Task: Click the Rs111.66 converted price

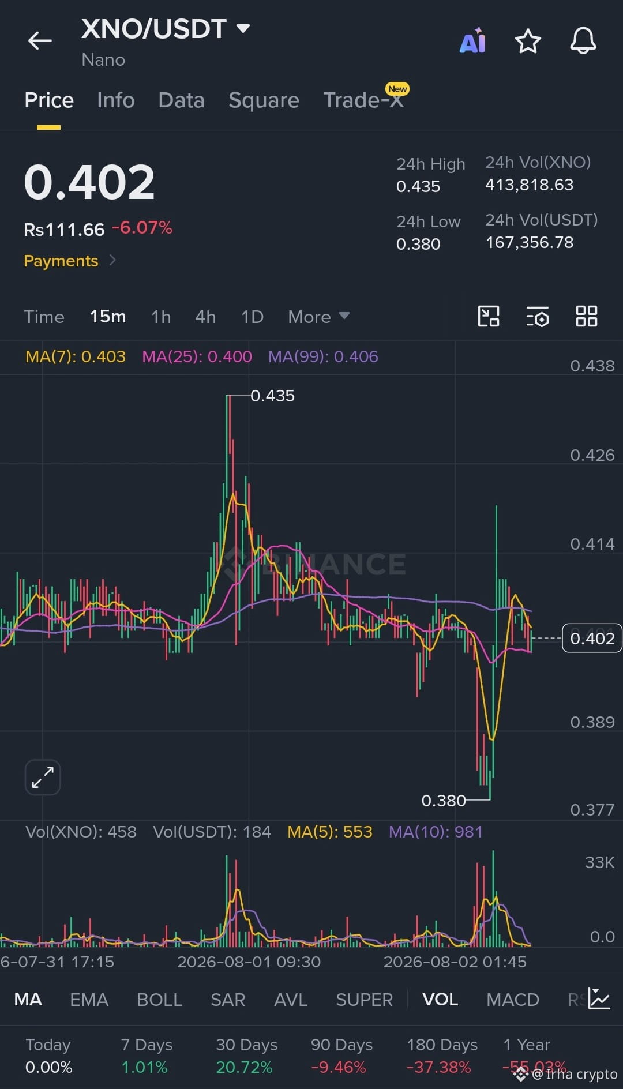Action: pyautogui.click(x=64, y=230)
